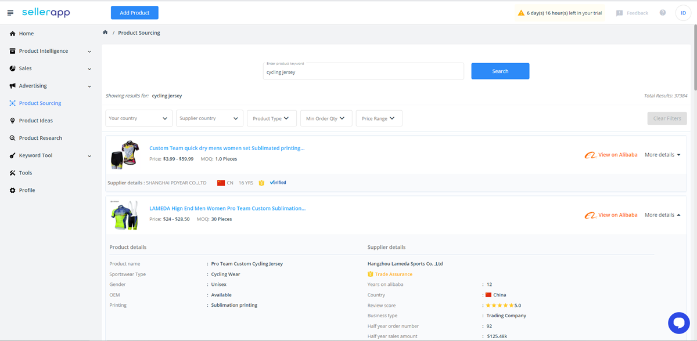Click Hangzhou Lameda Sports Co. ,Ltd name

(x=405, y=264)
